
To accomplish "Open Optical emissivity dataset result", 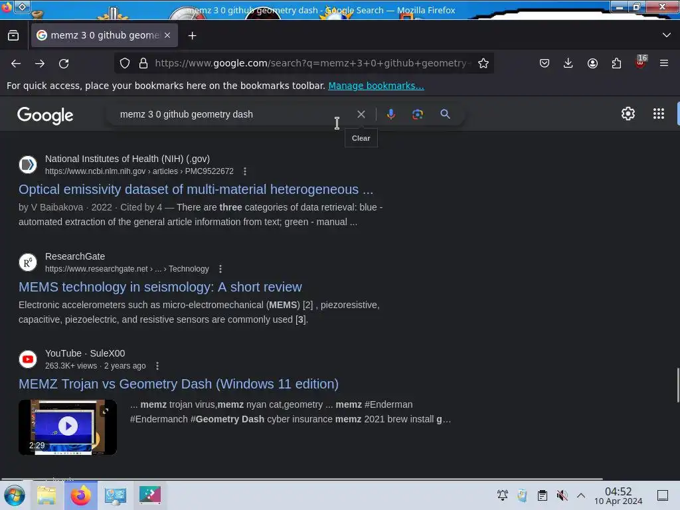I will (196, 189).
